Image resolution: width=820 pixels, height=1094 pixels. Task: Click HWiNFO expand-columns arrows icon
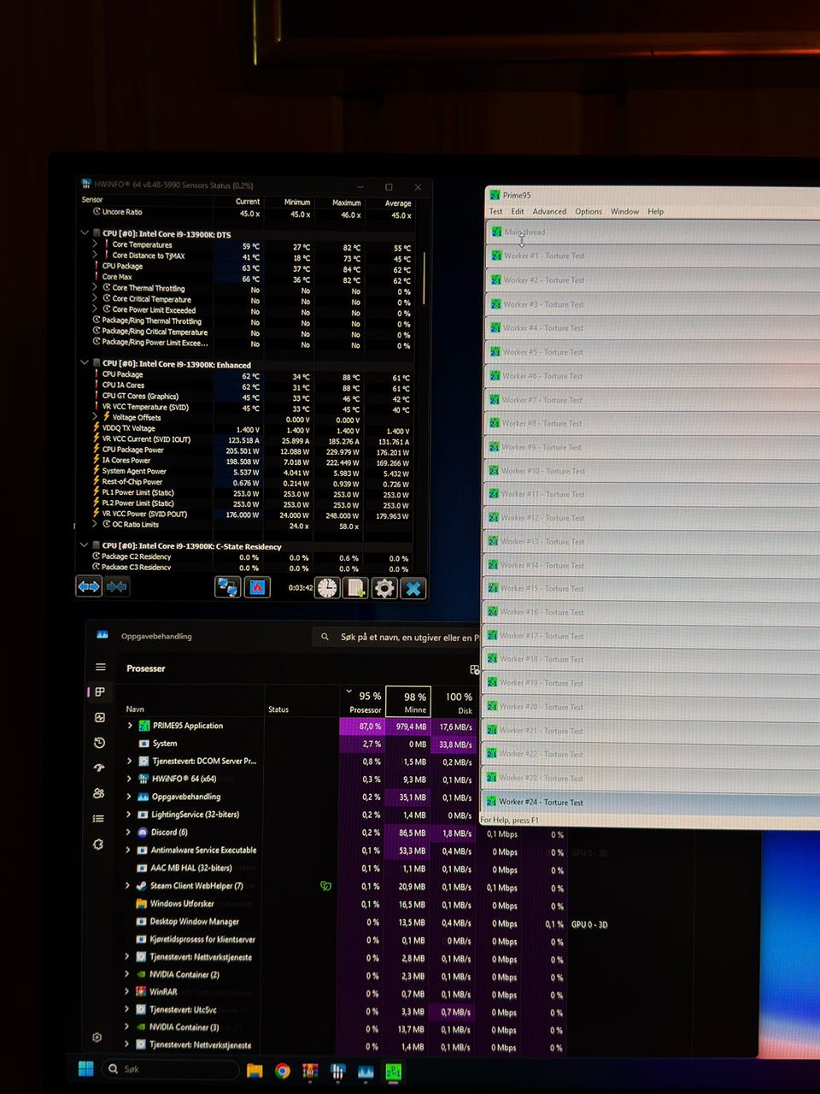click(x=89, y=586)
